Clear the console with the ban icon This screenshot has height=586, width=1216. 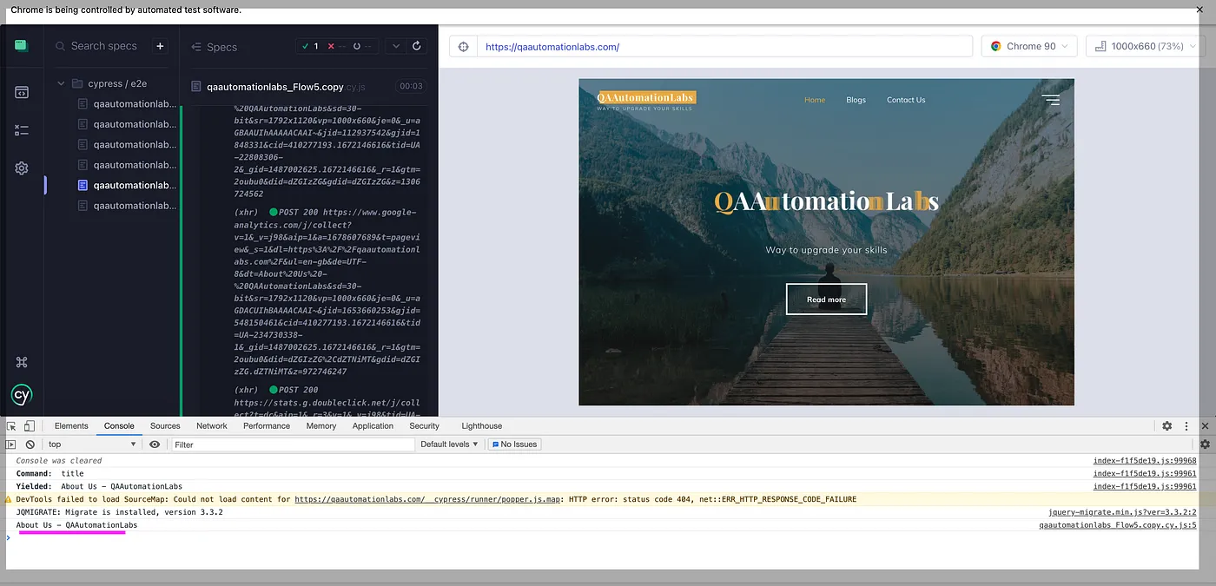(x=30, y=444)
